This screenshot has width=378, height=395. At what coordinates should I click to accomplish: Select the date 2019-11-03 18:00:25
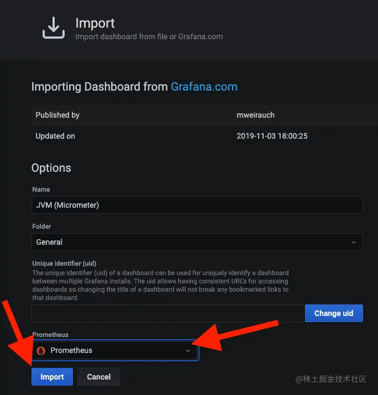pyautogui.click(x=272, y=136)
